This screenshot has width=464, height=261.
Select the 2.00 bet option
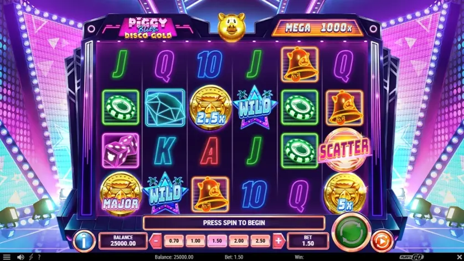pos(239,241)
